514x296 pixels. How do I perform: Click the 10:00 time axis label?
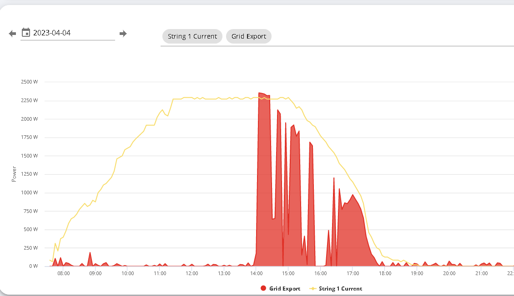click(x=127, y=273)
